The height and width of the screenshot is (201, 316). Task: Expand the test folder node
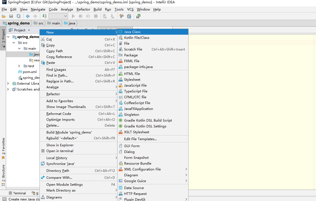19,66
